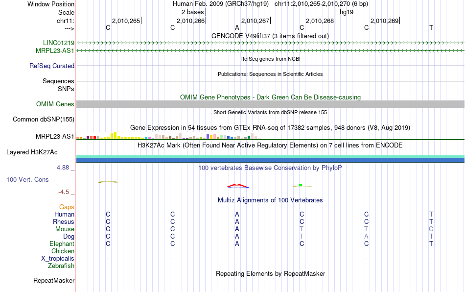
Task: Click the A base in ruler sequence
Action: tap(237, 27)
